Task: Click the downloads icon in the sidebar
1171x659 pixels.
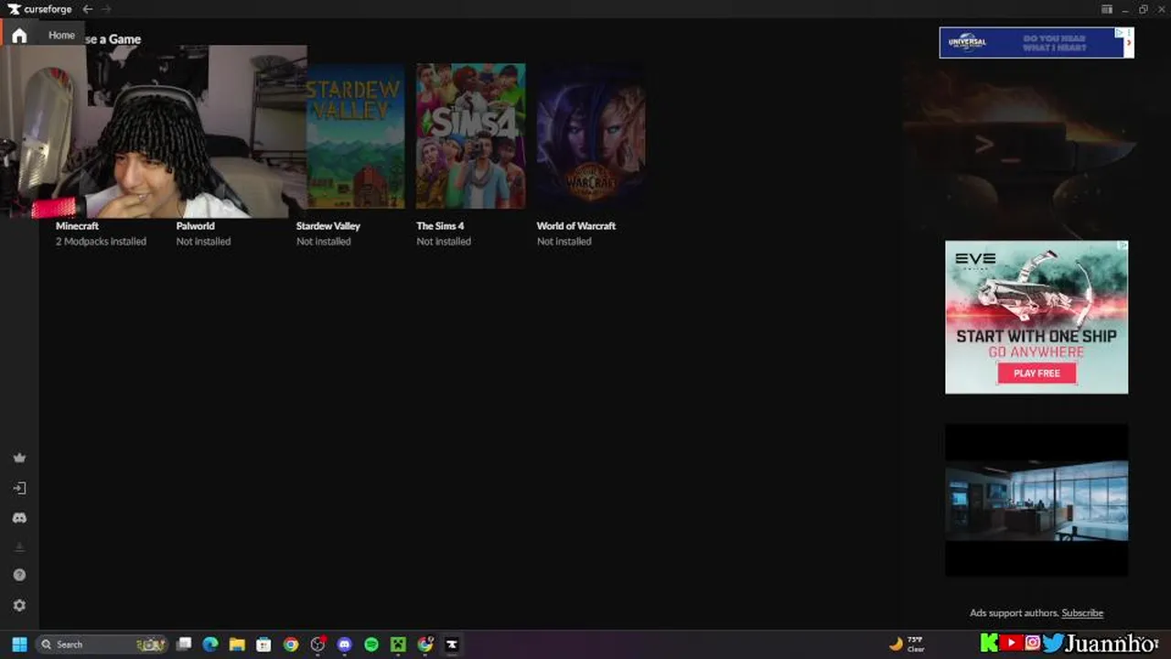Action: pyautogui.click(x=19, y=547)
